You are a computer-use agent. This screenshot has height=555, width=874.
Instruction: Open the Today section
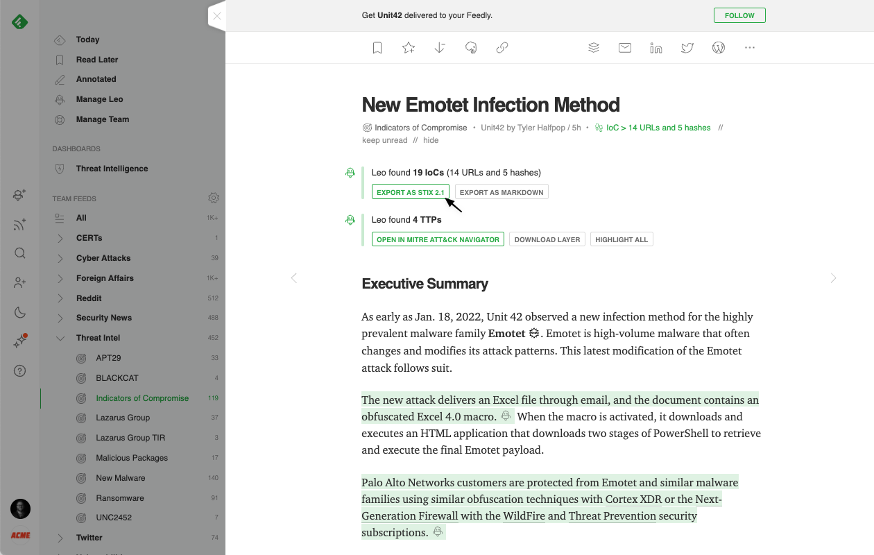click(87, 40)
